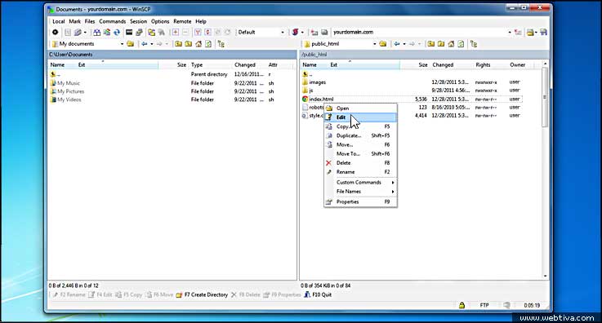Image resolution: width=602 pixels, height=323 pixels.
Task: Expand the saved sessions folder dropdown arrow
Action: (536, 32)
